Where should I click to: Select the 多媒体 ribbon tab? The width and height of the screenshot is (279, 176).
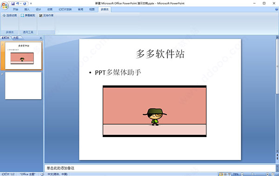tap(105, 9)
